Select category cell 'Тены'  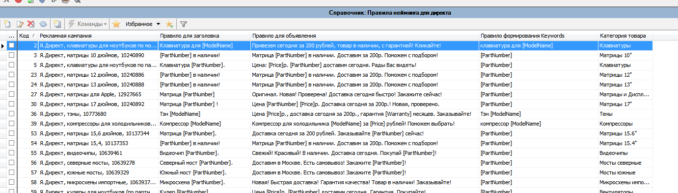(625, 114)
